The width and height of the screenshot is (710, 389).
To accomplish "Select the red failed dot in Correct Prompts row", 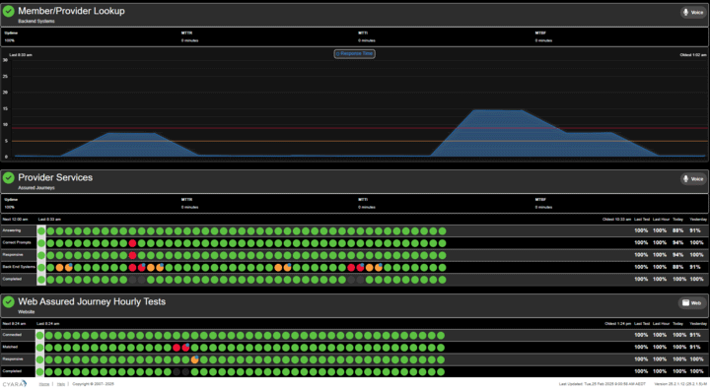I will (x=132, y=243).
